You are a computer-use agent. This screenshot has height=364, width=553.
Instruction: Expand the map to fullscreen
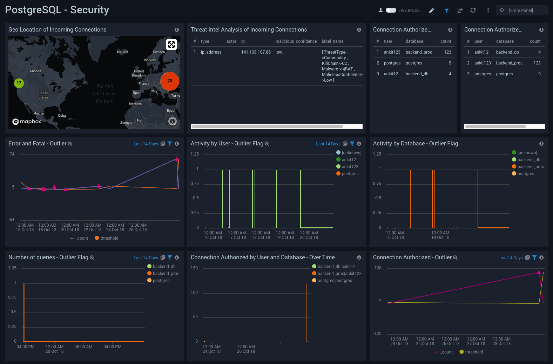coord(171,44)
